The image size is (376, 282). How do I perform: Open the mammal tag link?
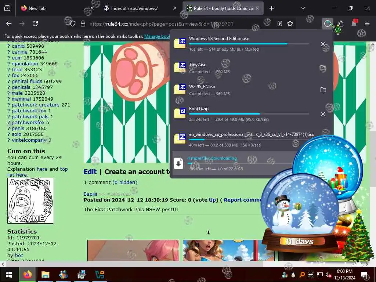(x=21, y=99)
